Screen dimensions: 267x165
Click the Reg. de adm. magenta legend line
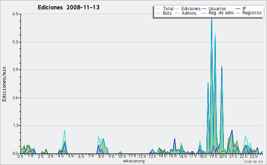[204, 13]
